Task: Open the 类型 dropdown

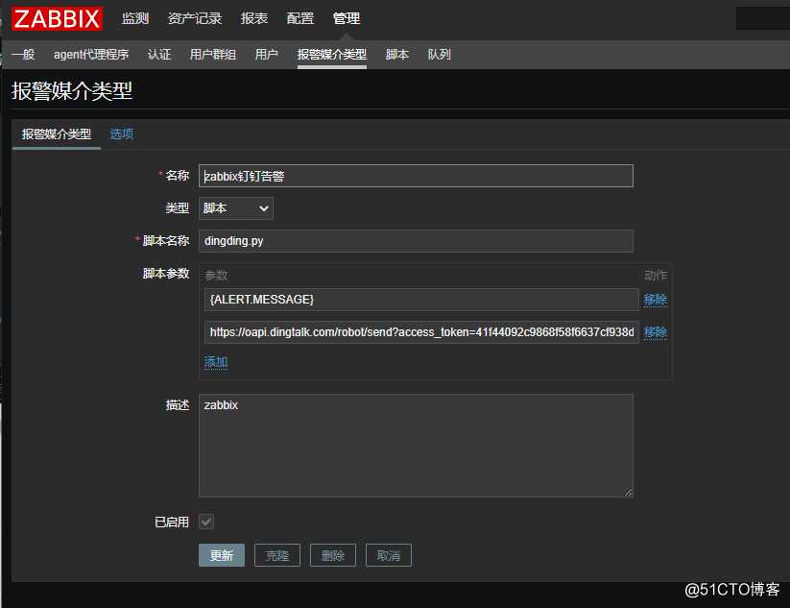Action: click(x=236, y=208)
